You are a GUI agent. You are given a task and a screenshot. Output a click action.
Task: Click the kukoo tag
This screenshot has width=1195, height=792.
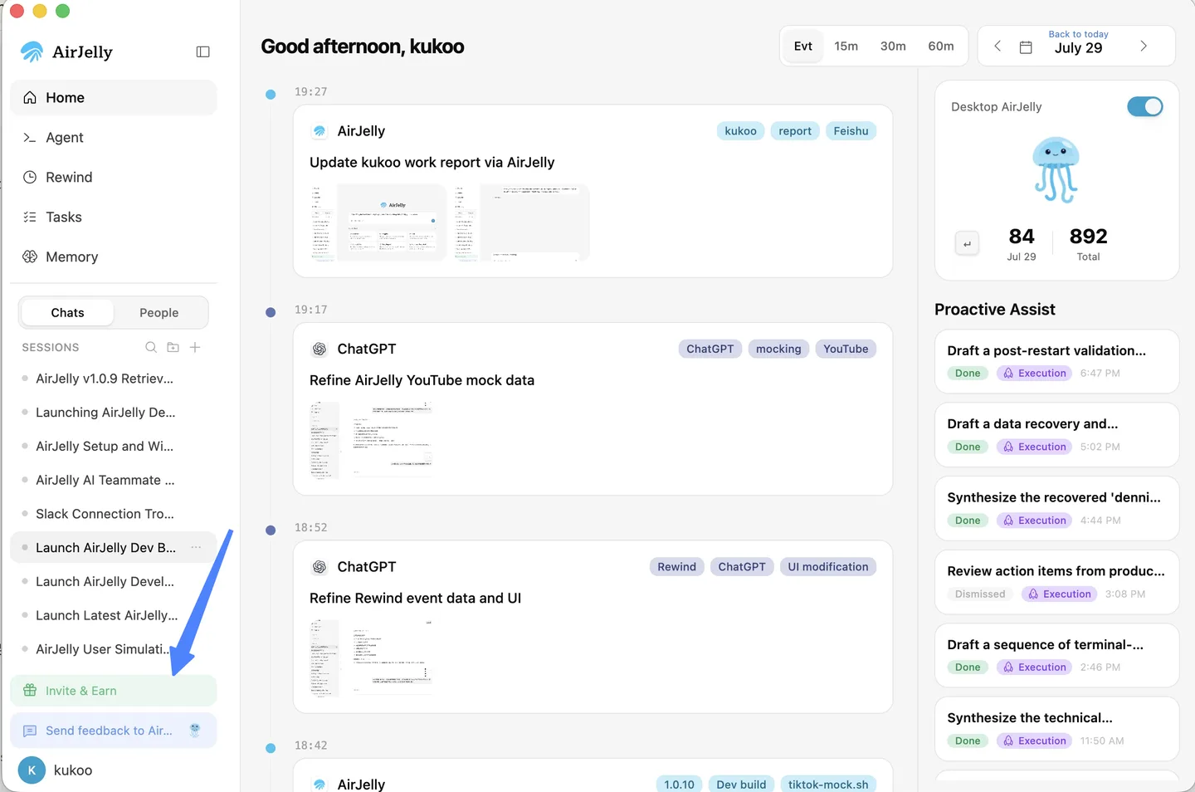point(740,131)
